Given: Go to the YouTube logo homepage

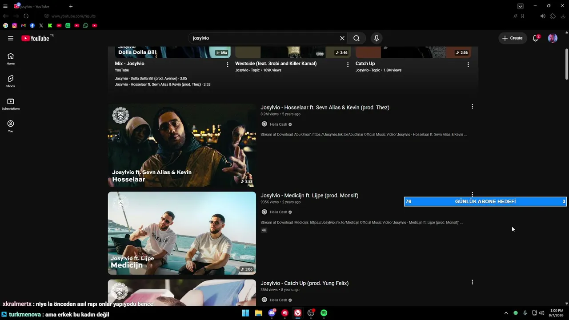Looking at the screenshot, I should click(36, 38).
